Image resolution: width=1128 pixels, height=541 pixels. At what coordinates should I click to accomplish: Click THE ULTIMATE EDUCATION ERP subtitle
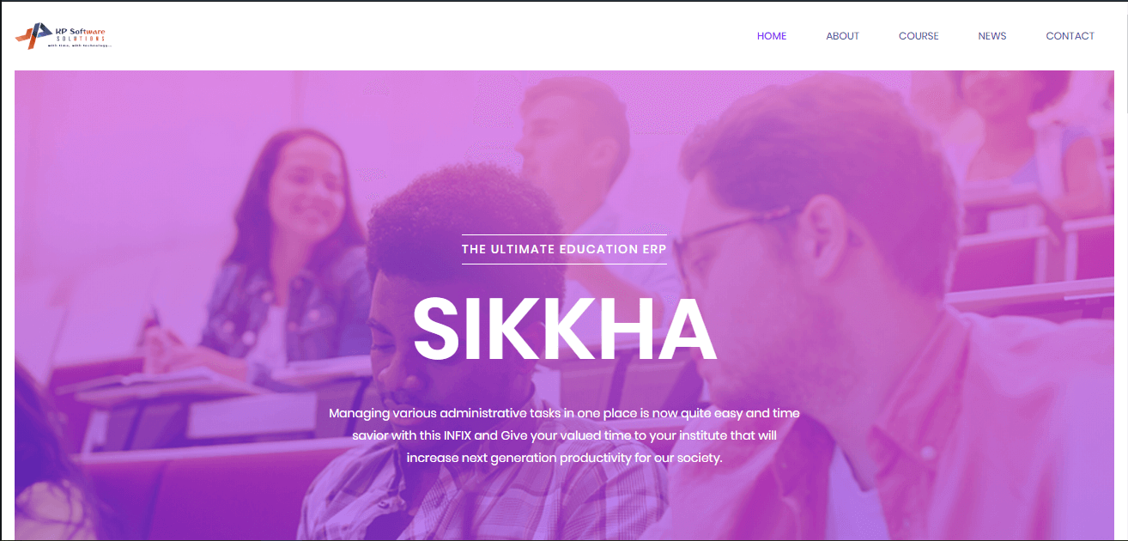coord(564,249)
